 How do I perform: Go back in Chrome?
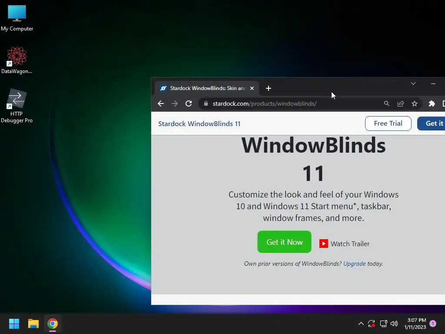(161, 104)
